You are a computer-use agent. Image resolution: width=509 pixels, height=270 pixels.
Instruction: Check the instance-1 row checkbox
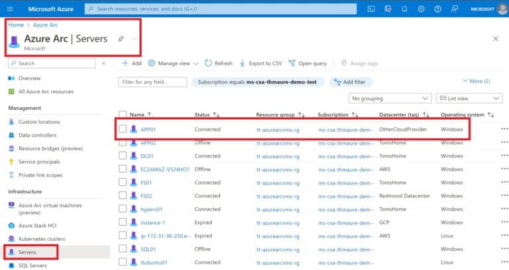pyautogui.click(x=123, y=222)
